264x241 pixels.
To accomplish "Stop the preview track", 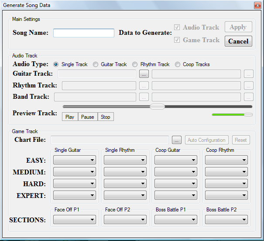I will point(106,117).
